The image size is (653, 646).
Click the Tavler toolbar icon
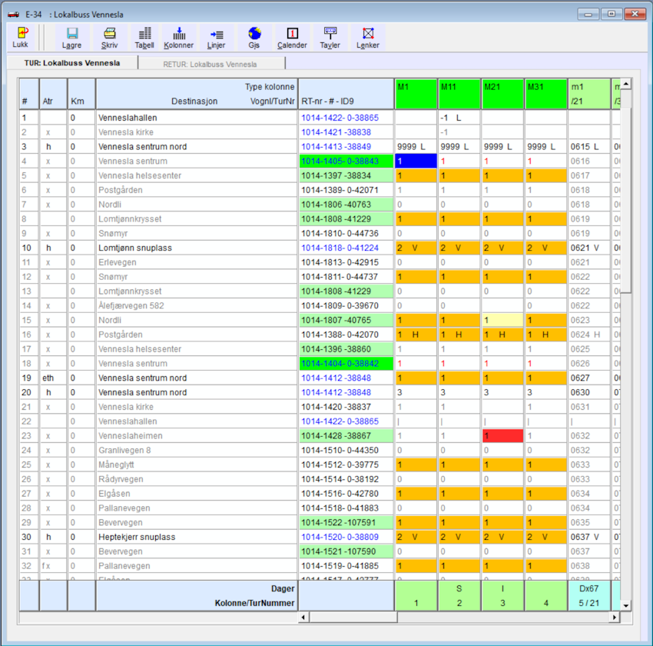pyautogui.click(x=330, y=34)
